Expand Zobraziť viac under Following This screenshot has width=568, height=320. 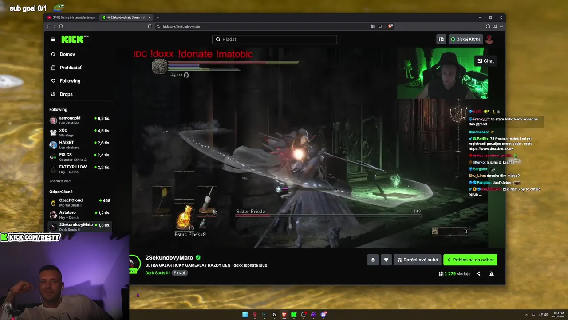(x=60, y=181)
